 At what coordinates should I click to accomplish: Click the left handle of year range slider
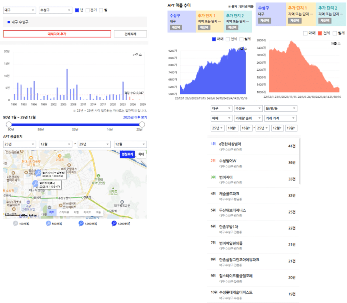pyautogui.click(x=9, y=124)
